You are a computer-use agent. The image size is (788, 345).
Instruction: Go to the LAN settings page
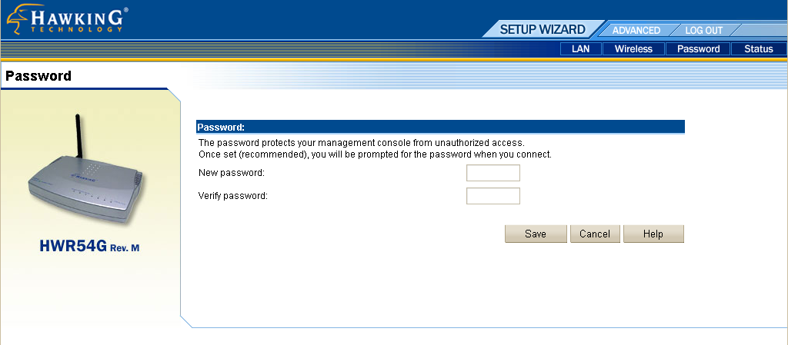pyautogui.click(x=579, y=49)
